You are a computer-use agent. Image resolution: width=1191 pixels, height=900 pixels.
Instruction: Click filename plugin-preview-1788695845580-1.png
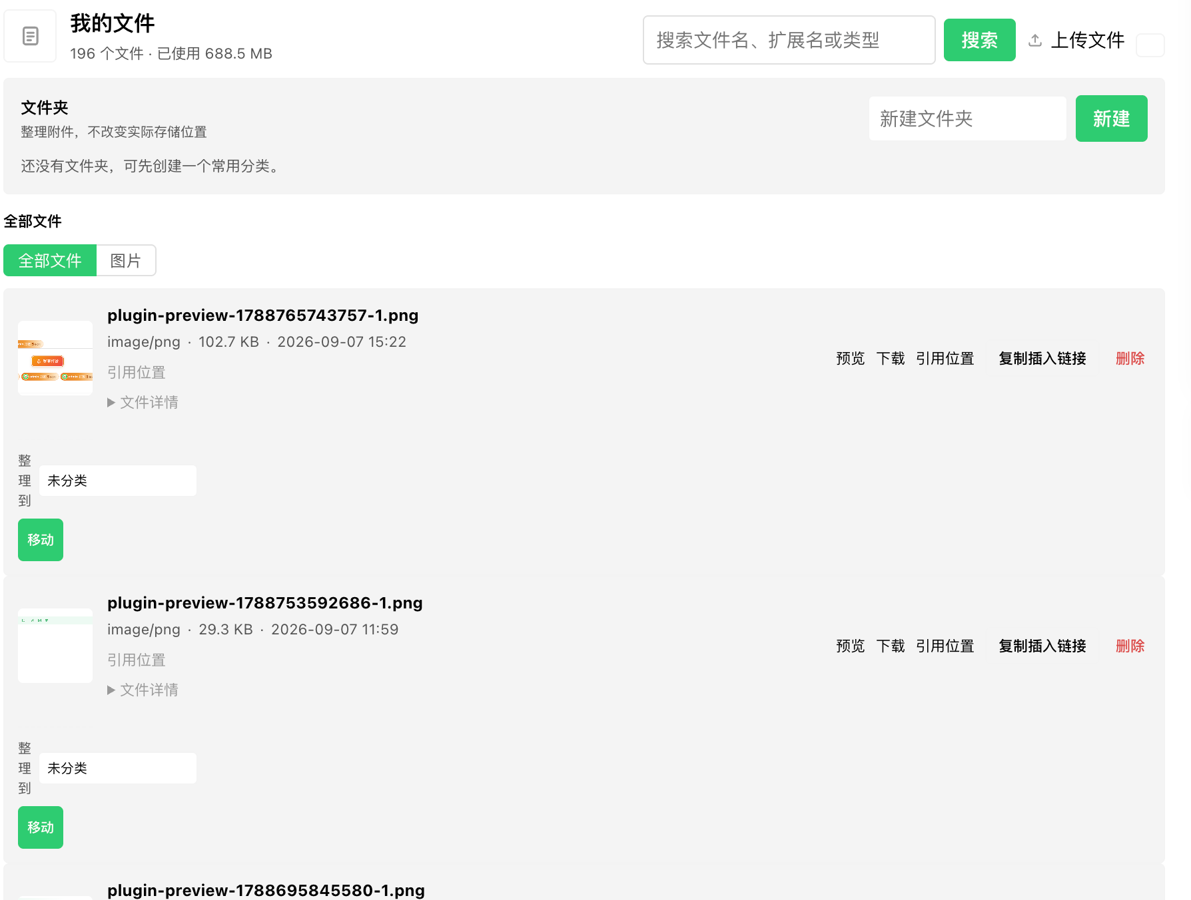[266, 890]
